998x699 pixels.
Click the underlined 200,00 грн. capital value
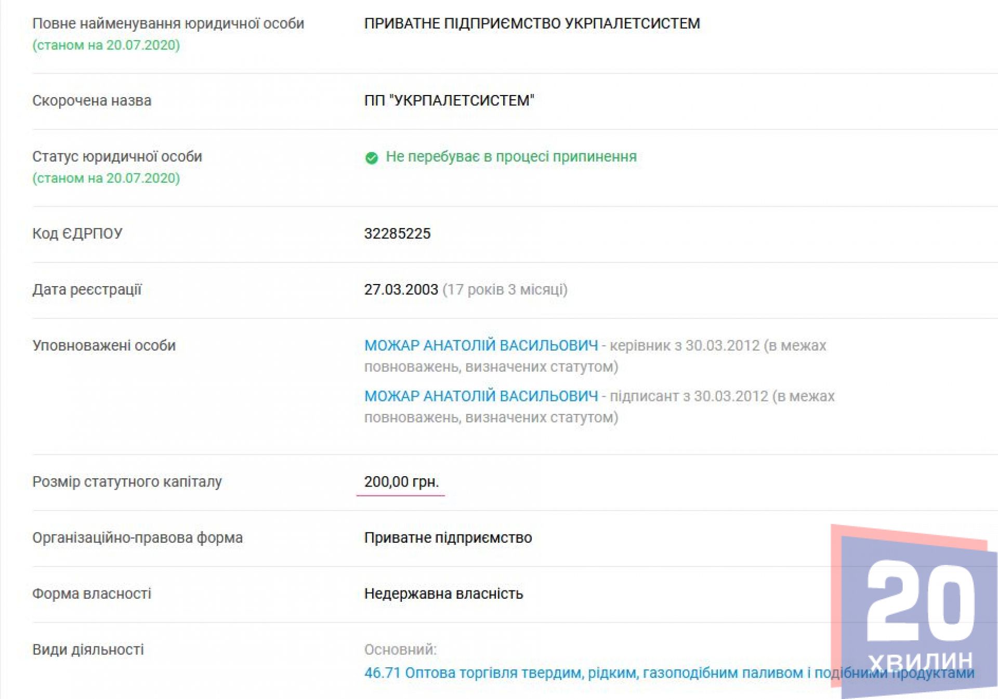[401, 482]
